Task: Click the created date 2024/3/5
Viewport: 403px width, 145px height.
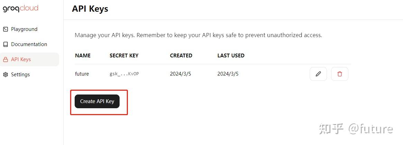Action: [180, 74]
